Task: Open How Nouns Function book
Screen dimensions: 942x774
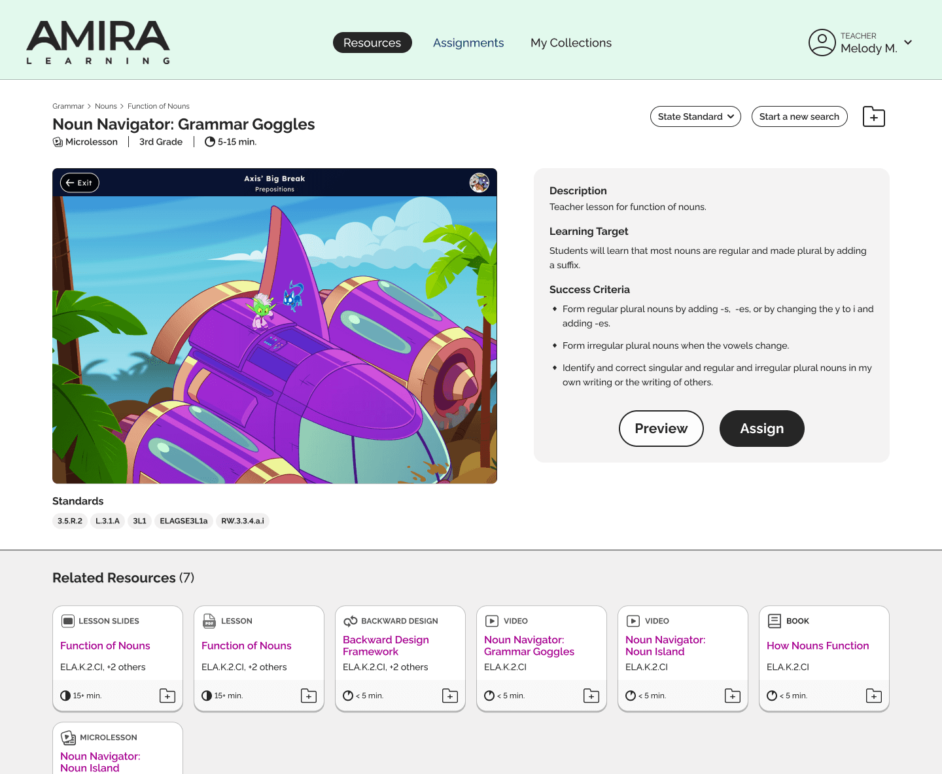Action: coord(818,646)
